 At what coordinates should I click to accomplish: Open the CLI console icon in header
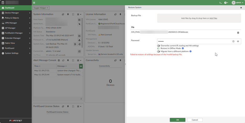click(x=221, y=3)
